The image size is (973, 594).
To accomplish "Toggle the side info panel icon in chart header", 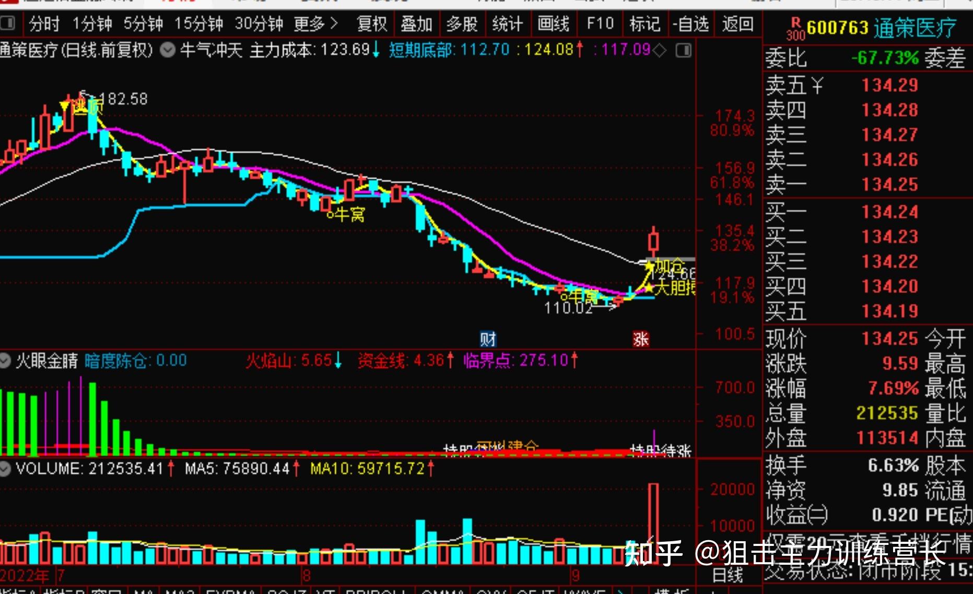I will click(x=683, y=51).
